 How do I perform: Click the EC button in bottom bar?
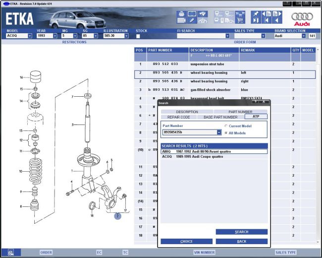tap(99, 253)
